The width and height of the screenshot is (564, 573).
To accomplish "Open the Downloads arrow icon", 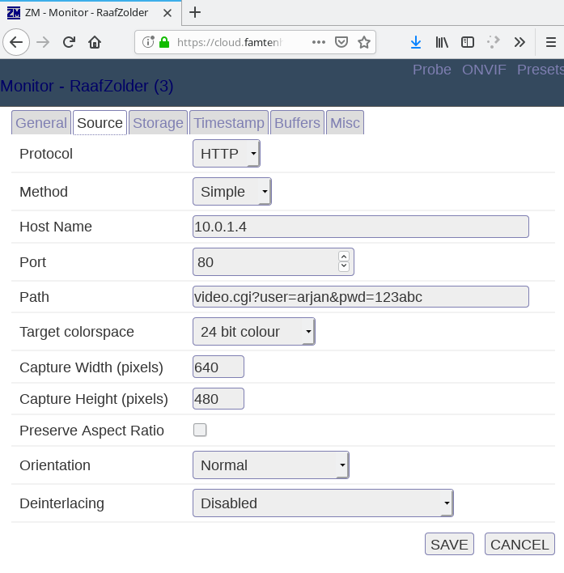I will (415, 42).
